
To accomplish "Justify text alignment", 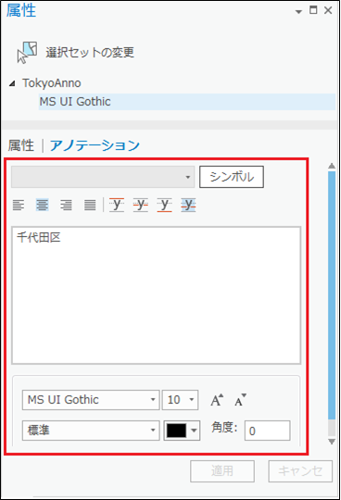I will click(90, 205).
